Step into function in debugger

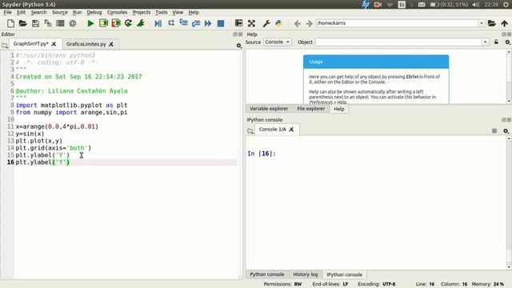click(183, 23)
